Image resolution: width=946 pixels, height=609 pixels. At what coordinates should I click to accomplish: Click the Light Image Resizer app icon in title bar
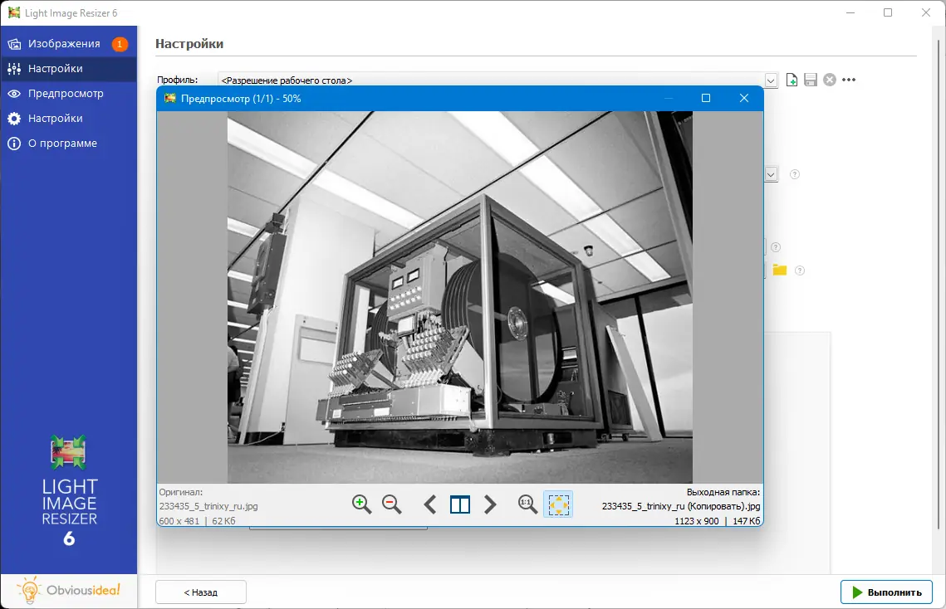(14, 12)
